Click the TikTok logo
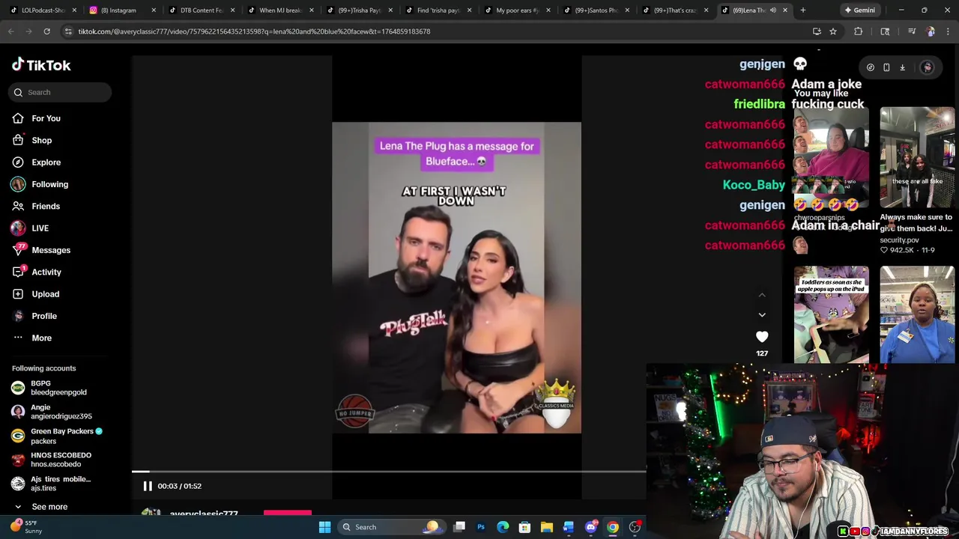 41,65
